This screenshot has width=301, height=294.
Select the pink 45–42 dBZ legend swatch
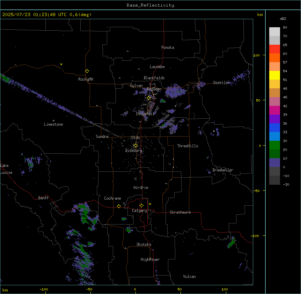point(274,102)
